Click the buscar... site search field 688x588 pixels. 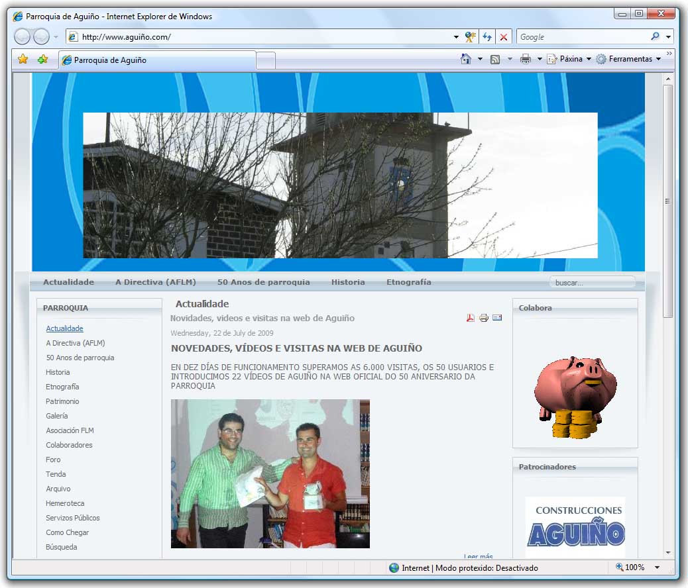(x=593, y=282)
